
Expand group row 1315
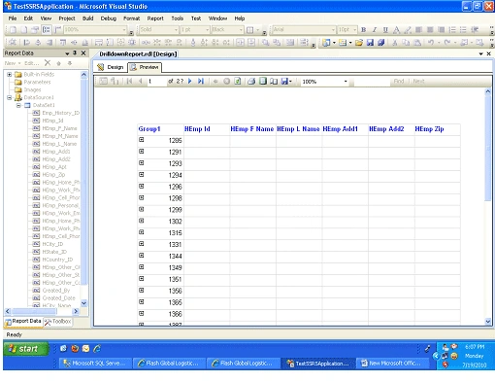[142, 232]
